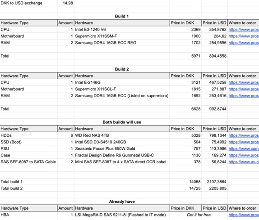The width and height of the screenshot is (259, 220).
Task: Select the 'Supermicro X11SSM-F' cell
Action: (122, 36)
